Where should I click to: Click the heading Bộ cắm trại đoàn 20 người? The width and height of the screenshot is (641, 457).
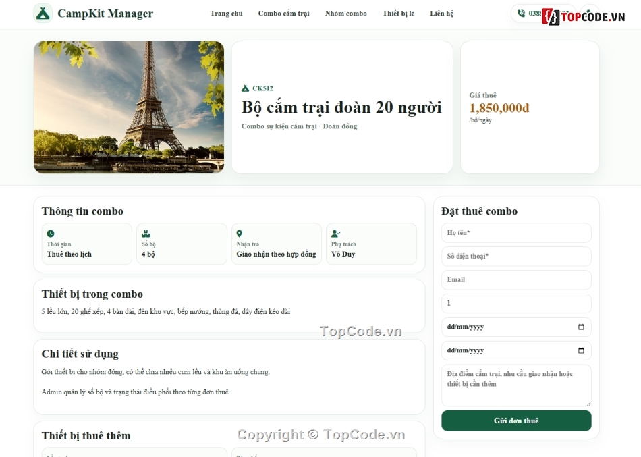coord(341,107)
